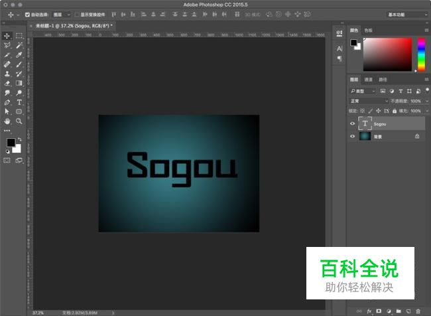
Task: Open the Opacity slider dropdown arrow
Action: pyautogui.click(x=427, y=101)
